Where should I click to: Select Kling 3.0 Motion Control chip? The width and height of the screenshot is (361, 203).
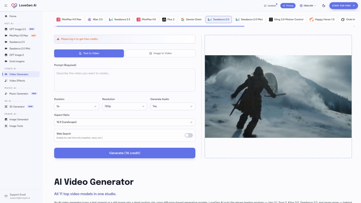coord(286,19)
